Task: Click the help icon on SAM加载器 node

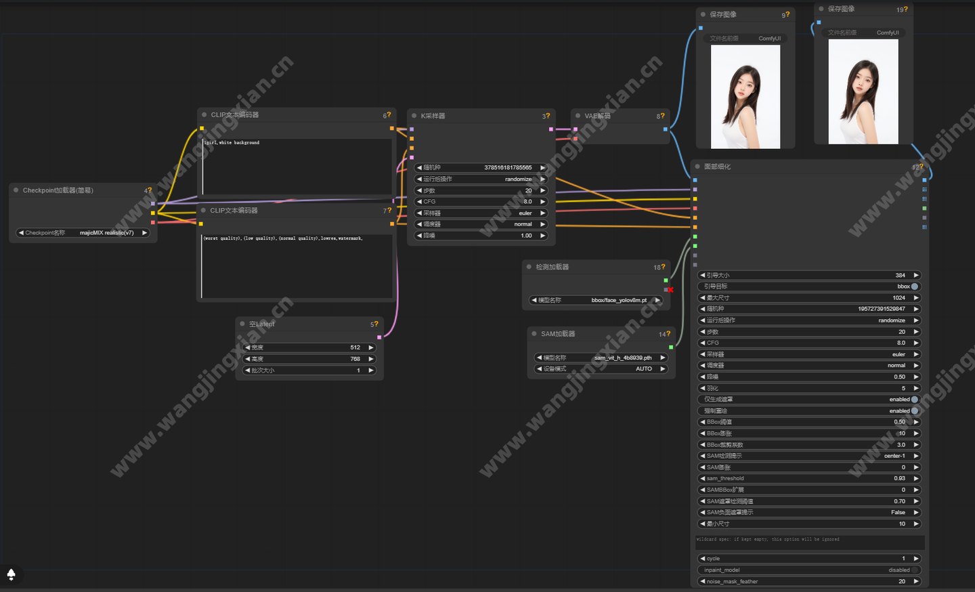Action: pyautogui.click(x=668, y=333)
